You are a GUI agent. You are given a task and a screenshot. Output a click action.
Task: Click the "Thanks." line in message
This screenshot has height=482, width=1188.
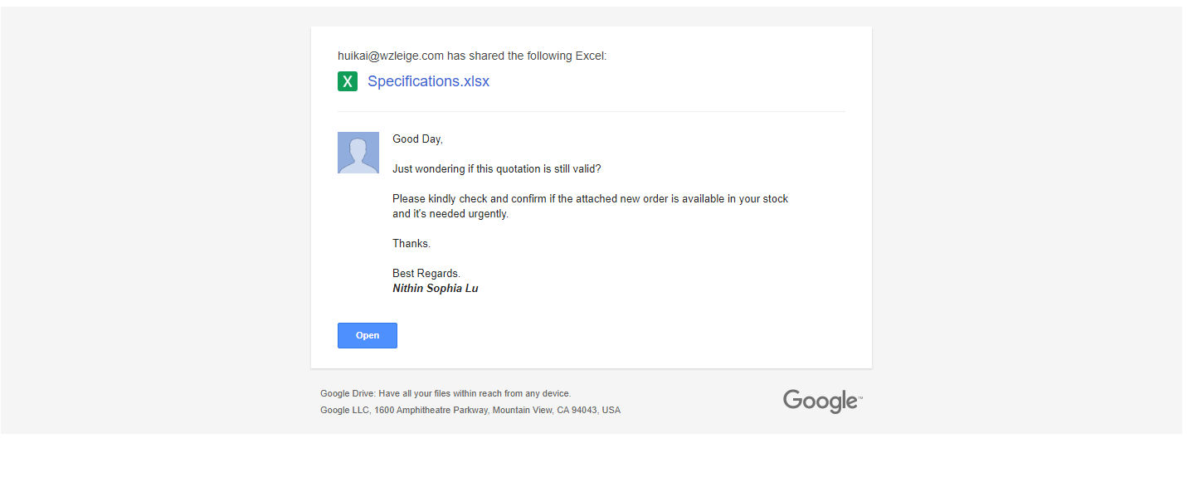tap(411, 244)
